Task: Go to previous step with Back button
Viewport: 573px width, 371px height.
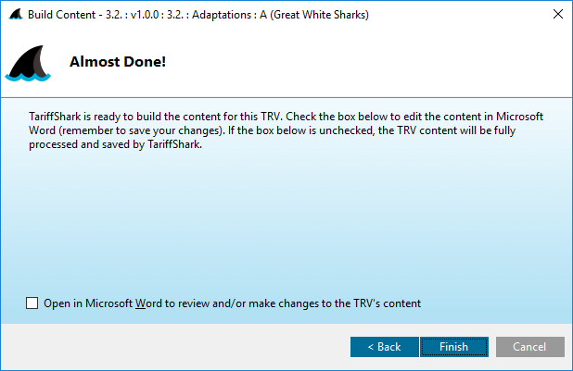Action: point(385,347)
